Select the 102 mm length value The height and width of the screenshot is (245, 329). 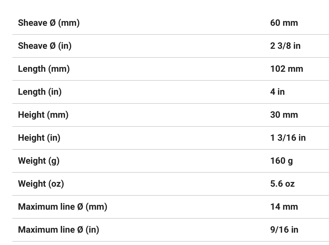coord(286,69)
